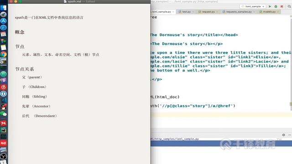
Task: Open run panel settings gear icon
Action: [x=284, y=135]
